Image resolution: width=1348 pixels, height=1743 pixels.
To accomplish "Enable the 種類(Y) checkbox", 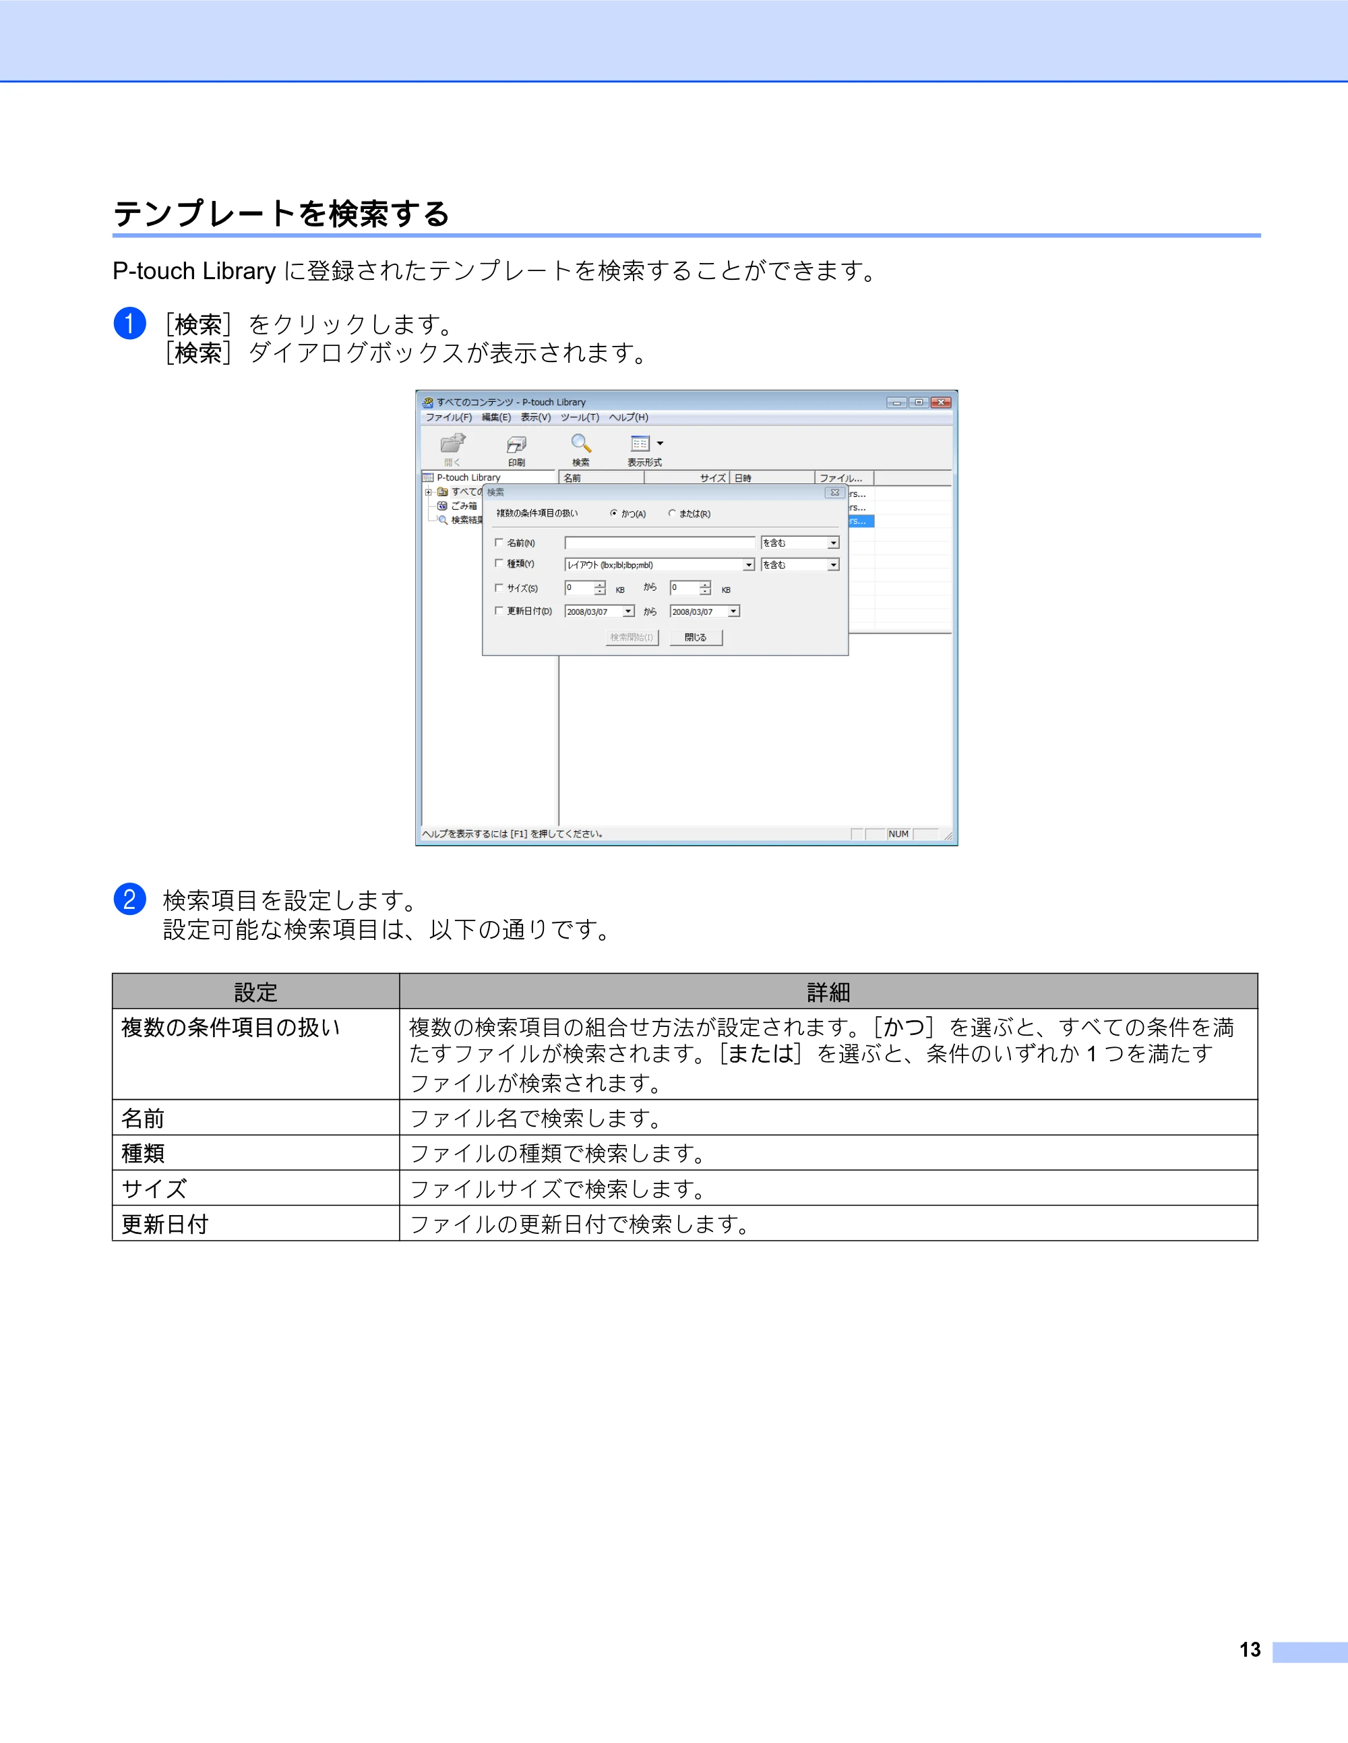I will (499, 564).
